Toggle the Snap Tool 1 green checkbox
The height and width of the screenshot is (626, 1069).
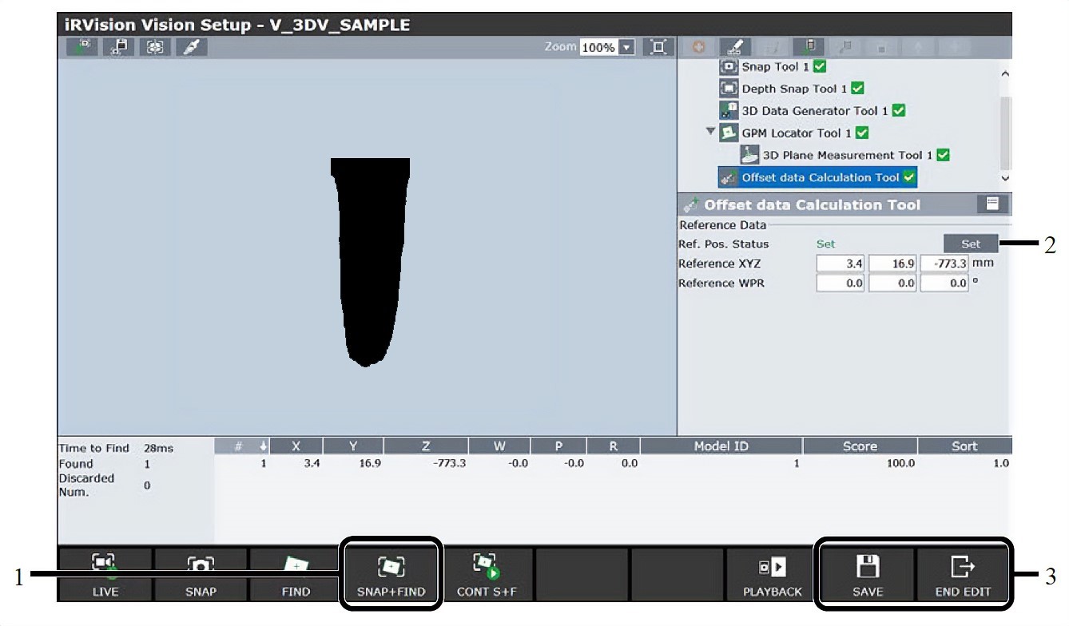[819, 66]
